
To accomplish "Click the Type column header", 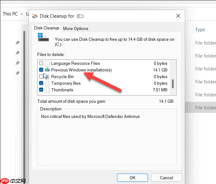I will click(x=200, y=30).
